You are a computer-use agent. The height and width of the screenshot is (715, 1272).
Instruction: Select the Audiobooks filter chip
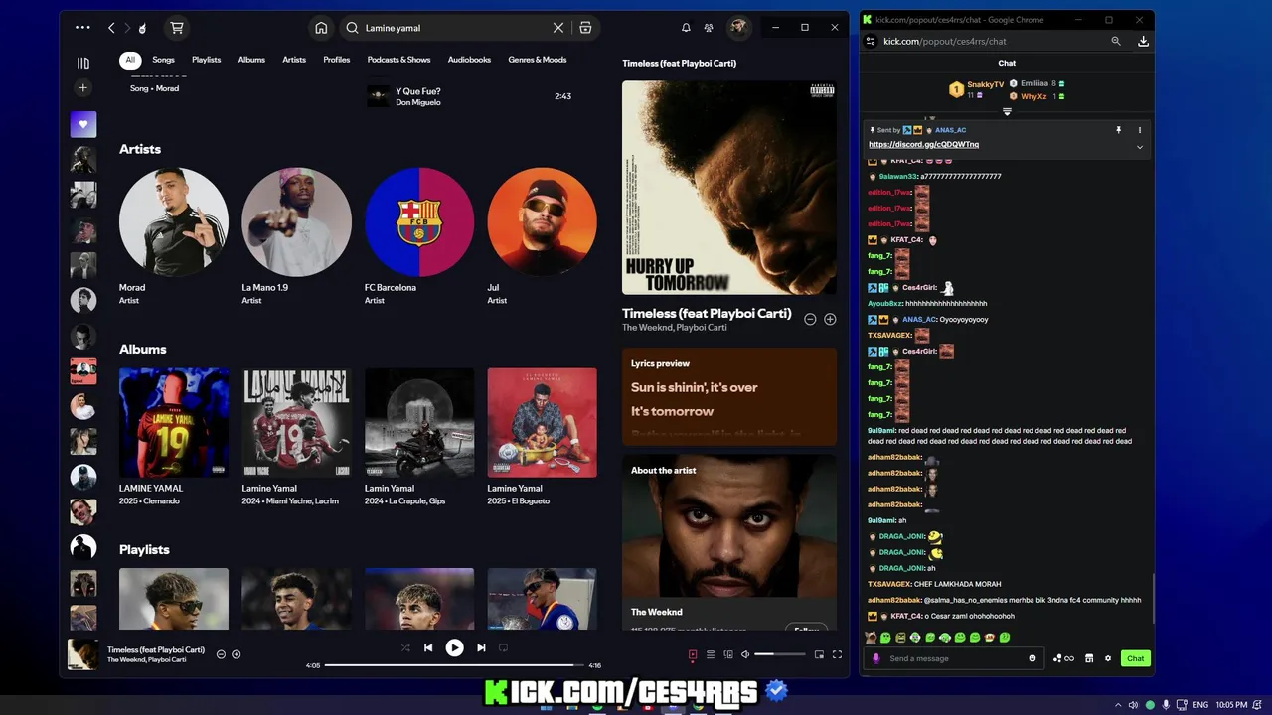coord(469,60)
